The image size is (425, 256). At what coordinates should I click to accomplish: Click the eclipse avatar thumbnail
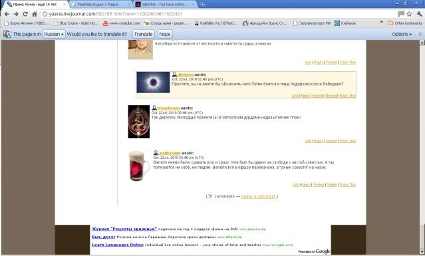[153, 82]
